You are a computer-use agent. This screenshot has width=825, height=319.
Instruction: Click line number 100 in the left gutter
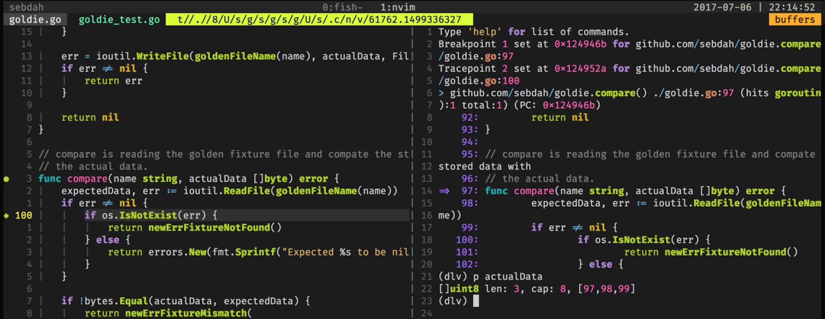(x=23, y=215)
